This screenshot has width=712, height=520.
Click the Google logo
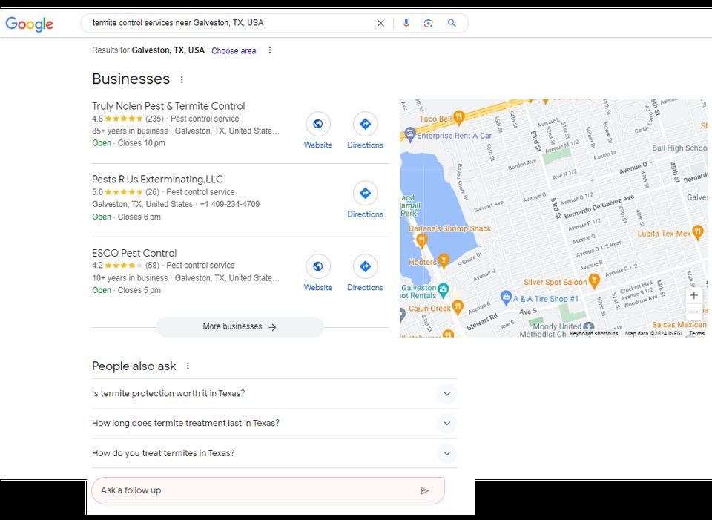click(29, 24)
